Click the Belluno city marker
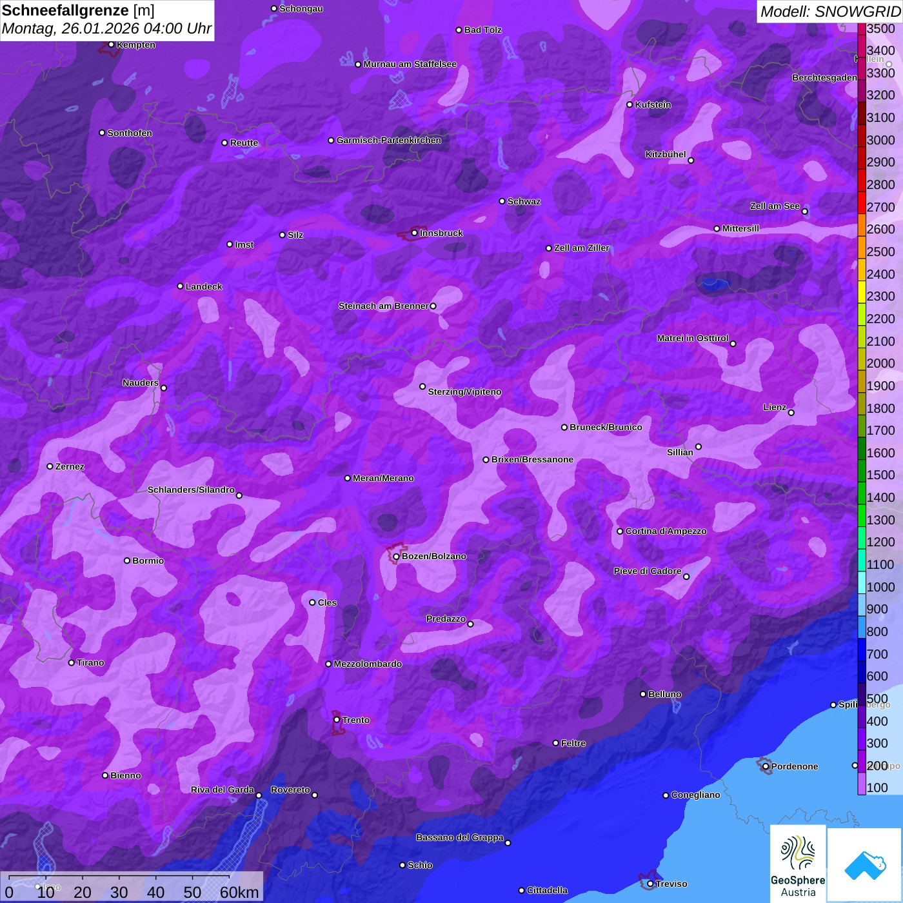The width and height of the screenshot is (903, 903). [642, 694]
